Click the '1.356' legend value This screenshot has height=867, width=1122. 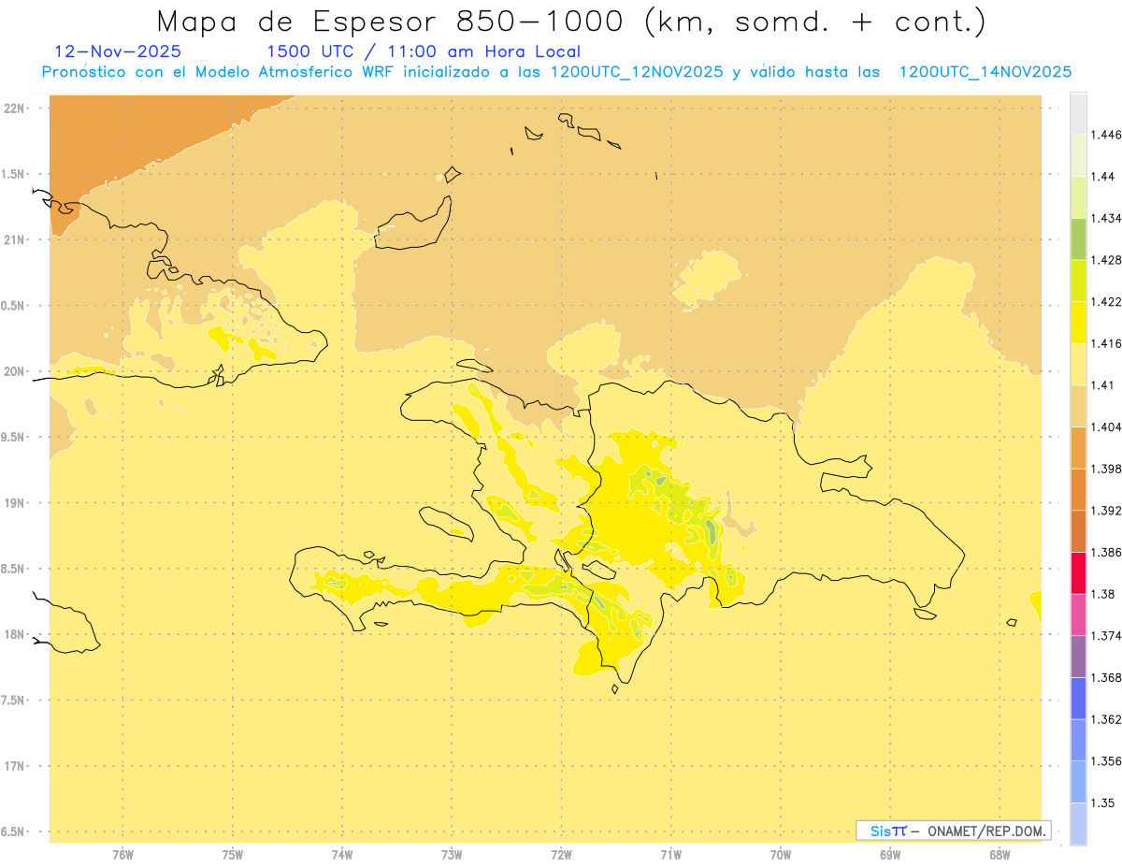click(1106, 761)
